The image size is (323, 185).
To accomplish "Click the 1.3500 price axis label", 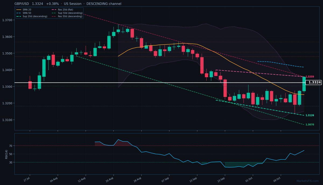I will (7, 53).
